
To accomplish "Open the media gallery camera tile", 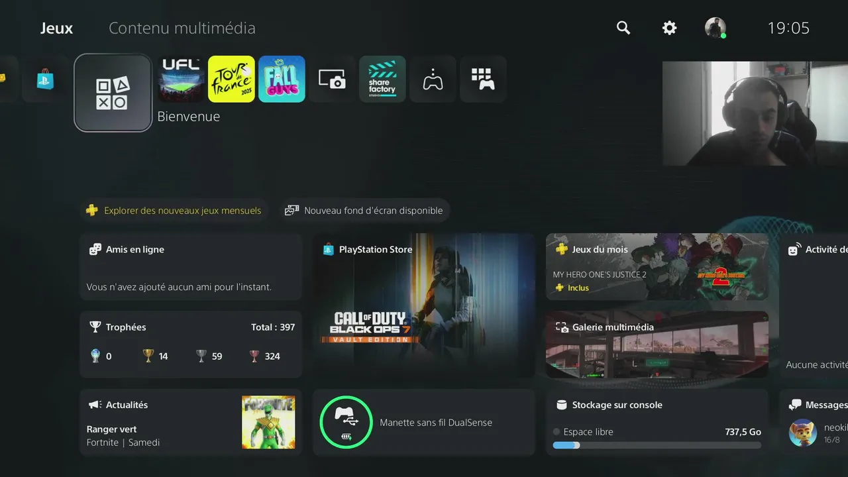I will pyautogui.click(x=333, y=79).
